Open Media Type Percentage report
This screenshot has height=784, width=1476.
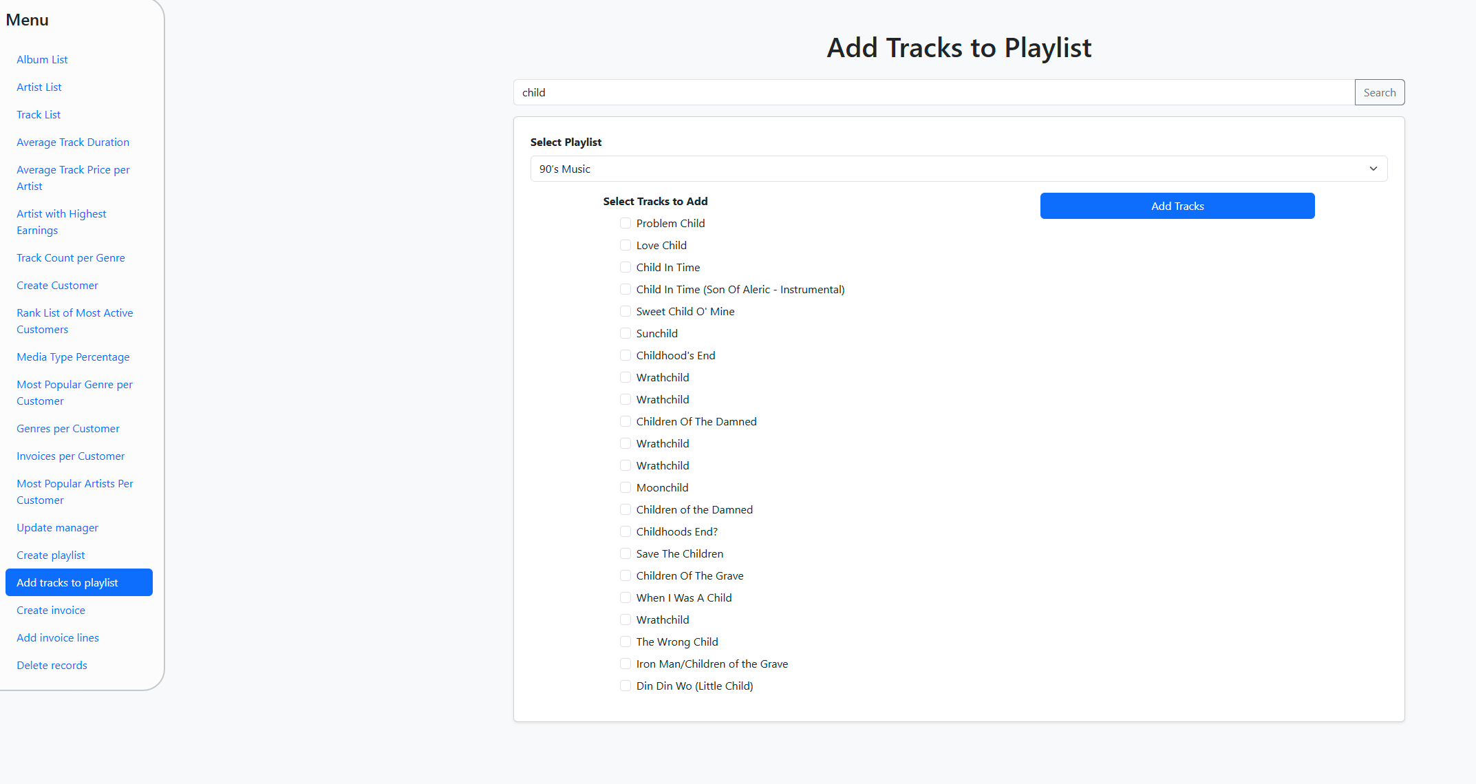[x=73, y=357]
